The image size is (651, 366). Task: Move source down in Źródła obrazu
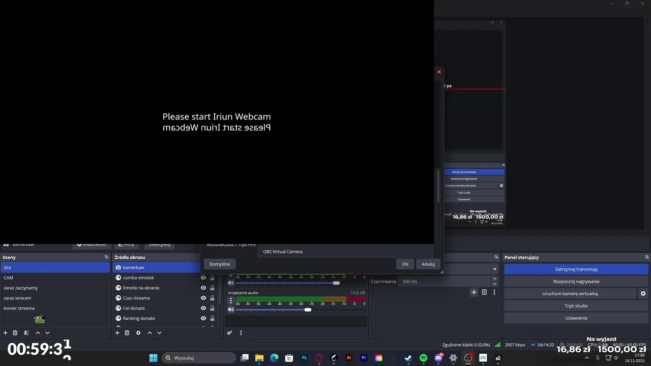(159, 333)
